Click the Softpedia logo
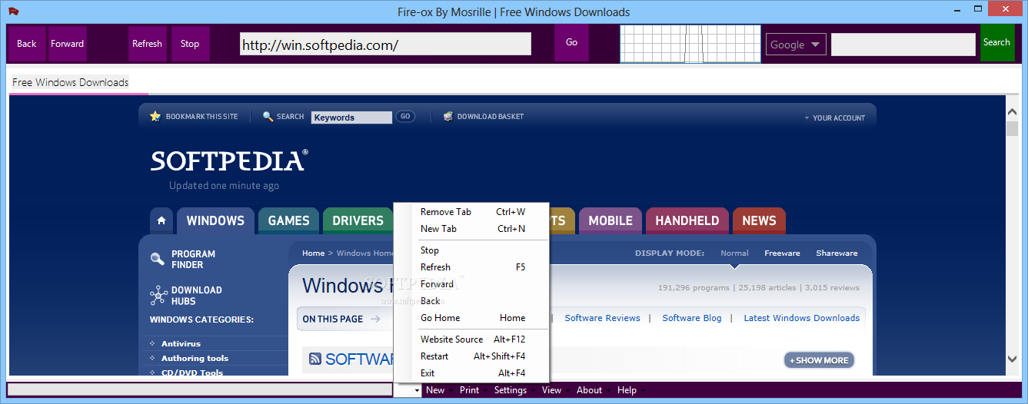Screen dimensions: 1028x404 coord(229,161)
